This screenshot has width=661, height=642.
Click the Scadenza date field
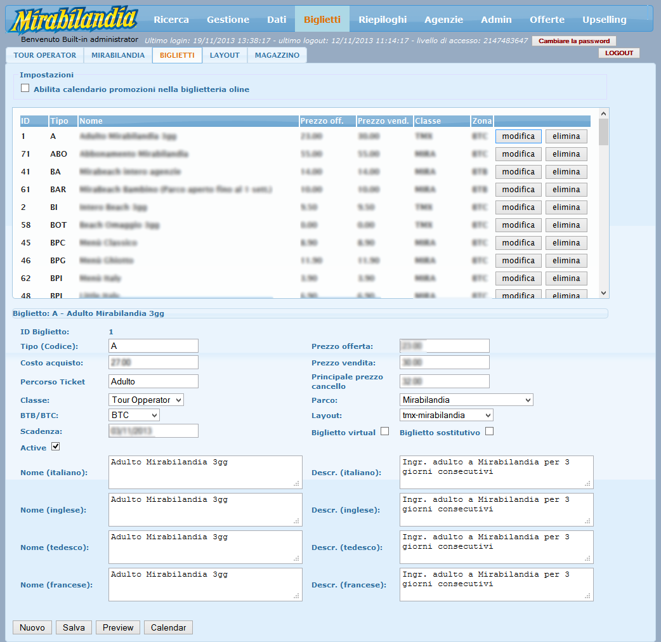pos(154,431)
